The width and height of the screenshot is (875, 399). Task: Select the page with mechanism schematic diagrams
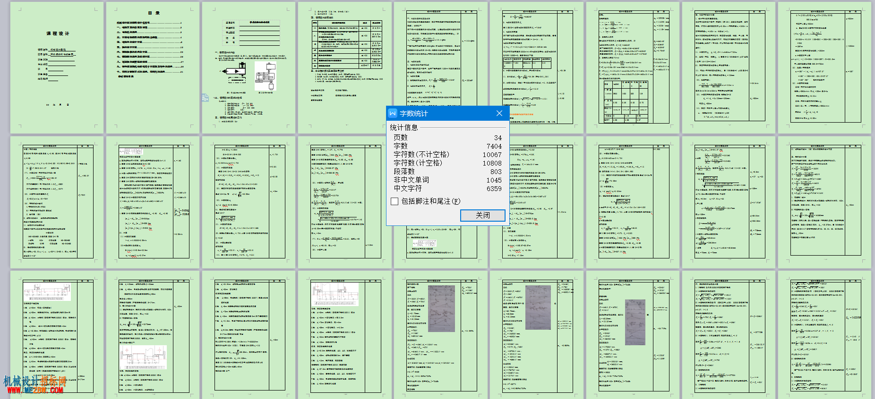(x=249, y=67)
